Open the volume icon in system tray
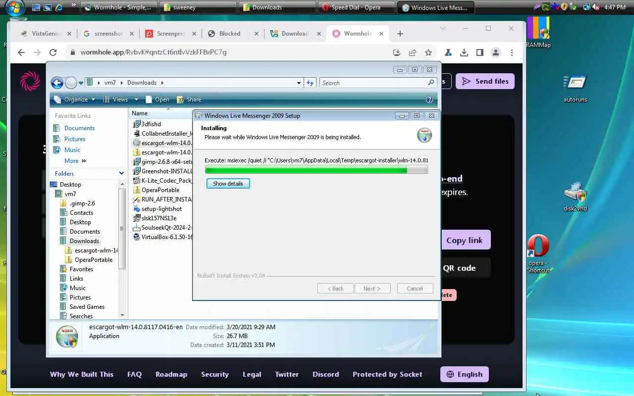This screenshot has width=634, height=396. coord(596,7)
